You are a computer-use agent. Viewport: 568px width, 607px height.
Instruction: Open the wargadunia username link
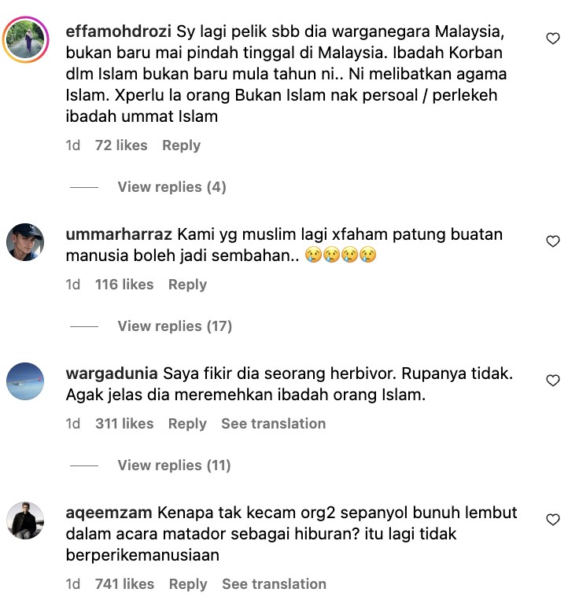pos(112,373)
